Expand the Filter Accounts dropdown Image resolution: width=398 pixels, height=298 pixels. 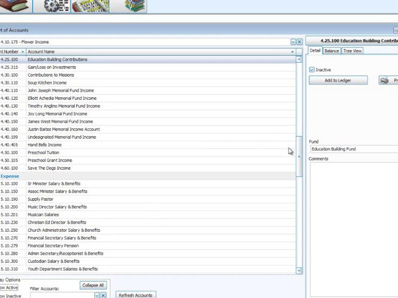97,295
